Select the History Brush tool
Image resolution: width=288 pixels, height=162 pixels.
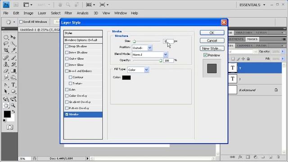pos(13,64)
